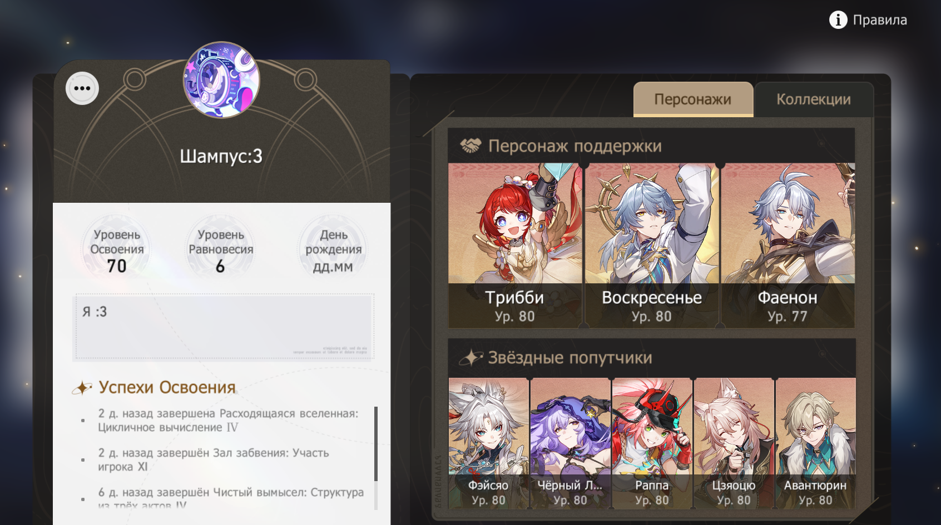This screenshot has height=525, width=941.
Task: Click the star icon beside Успехи Освоения
Action: point(82,388)
